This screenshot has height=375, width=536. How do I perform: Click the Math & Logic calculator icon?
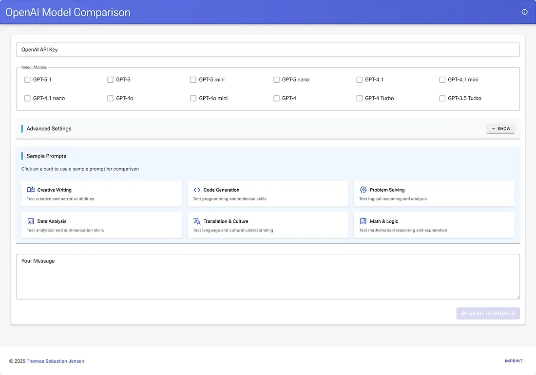pos(363,221)
